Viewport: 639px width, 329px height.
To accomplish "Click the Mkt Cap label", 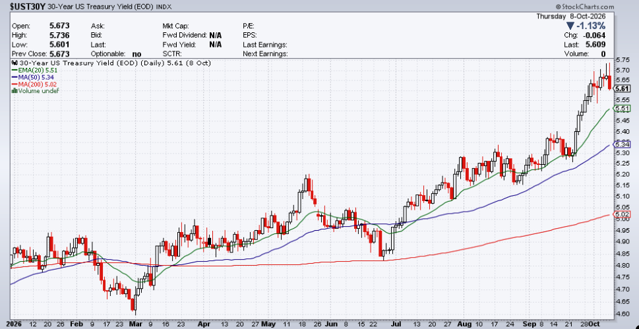I will click(x=175, y=26).
